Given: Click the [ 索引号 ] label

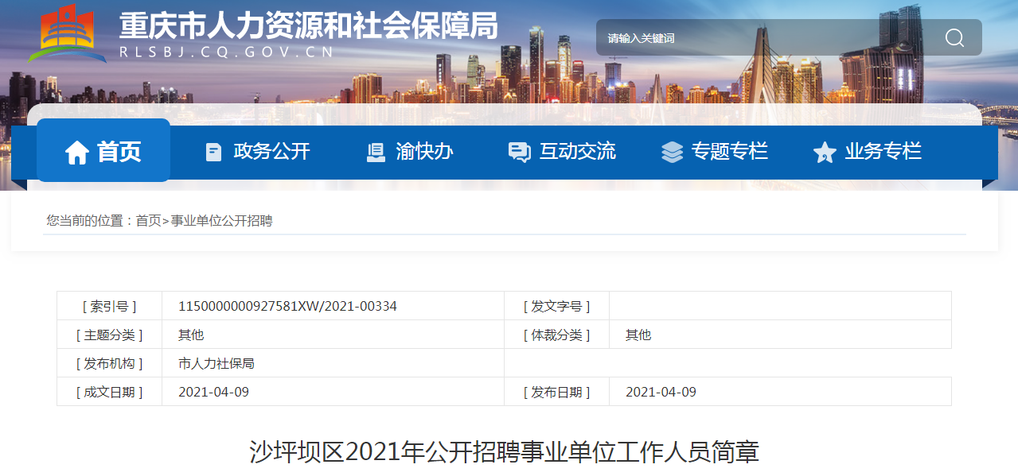Looking at the screenshot, I should (x=109, y=306).
